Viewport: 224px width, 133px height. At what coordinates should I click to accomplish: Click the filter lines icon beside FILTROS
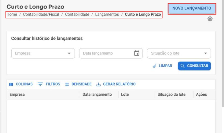40,84
